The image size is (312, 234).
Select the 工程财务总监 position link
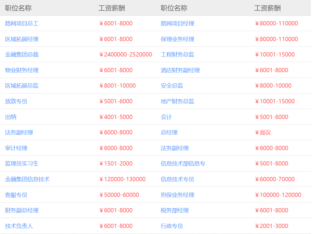click(177, 55)
